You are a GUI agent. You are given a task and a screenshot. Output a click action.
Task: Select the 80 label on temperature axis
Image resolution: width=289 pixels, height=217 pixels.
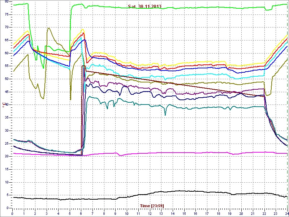point(6,1)
